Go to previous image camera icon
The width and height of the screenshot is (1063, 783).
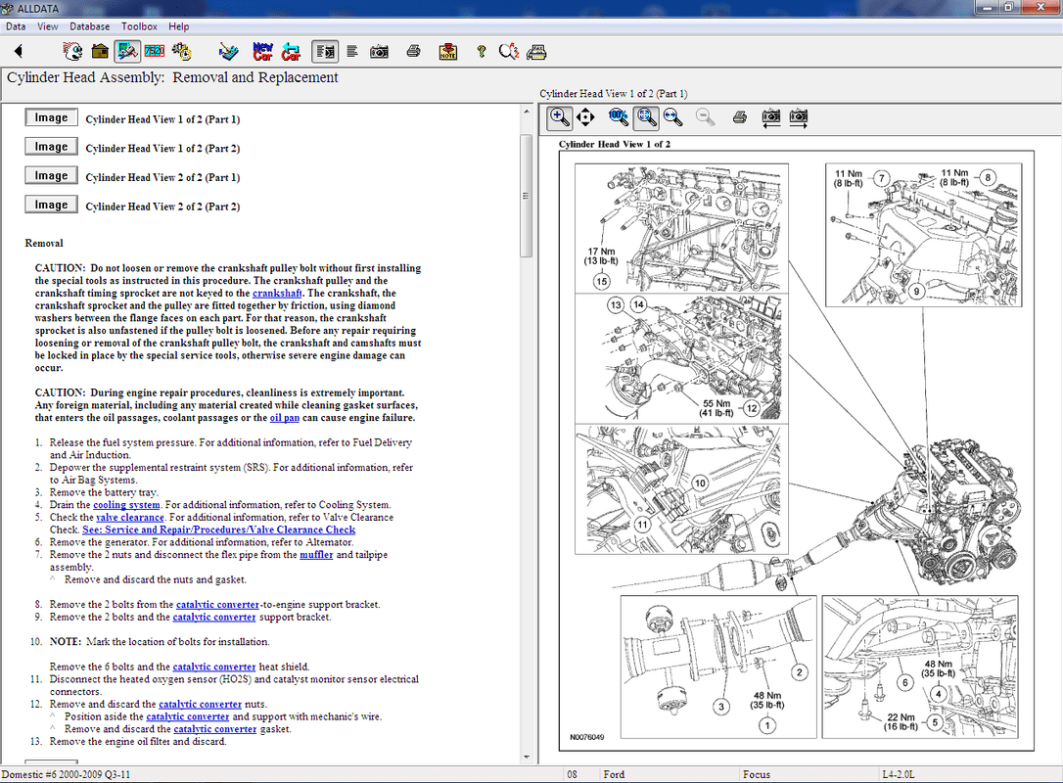(770, 117)
